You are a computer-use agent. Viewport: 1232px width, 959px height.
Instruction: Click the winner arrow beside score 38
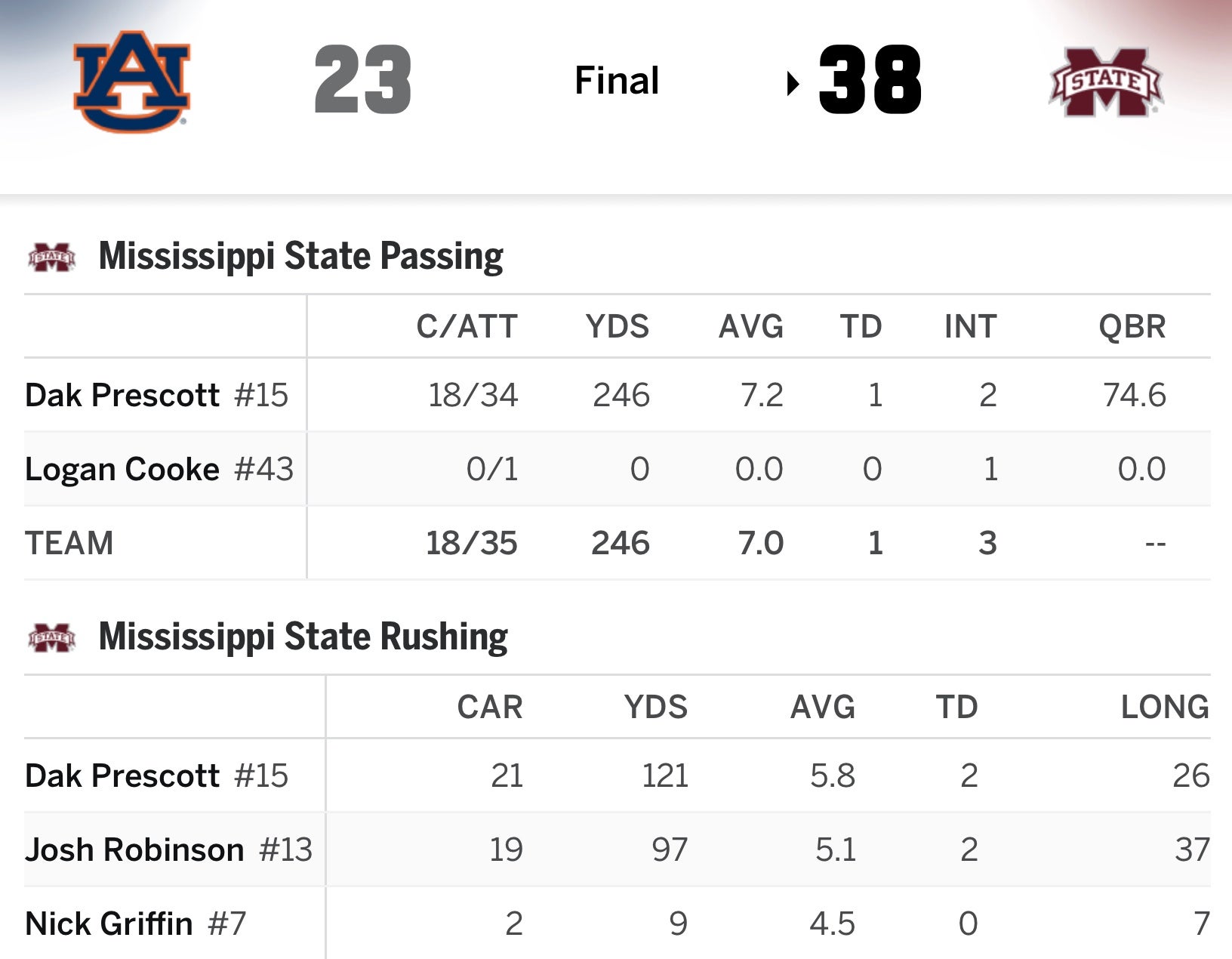click(x=792, y=82)
